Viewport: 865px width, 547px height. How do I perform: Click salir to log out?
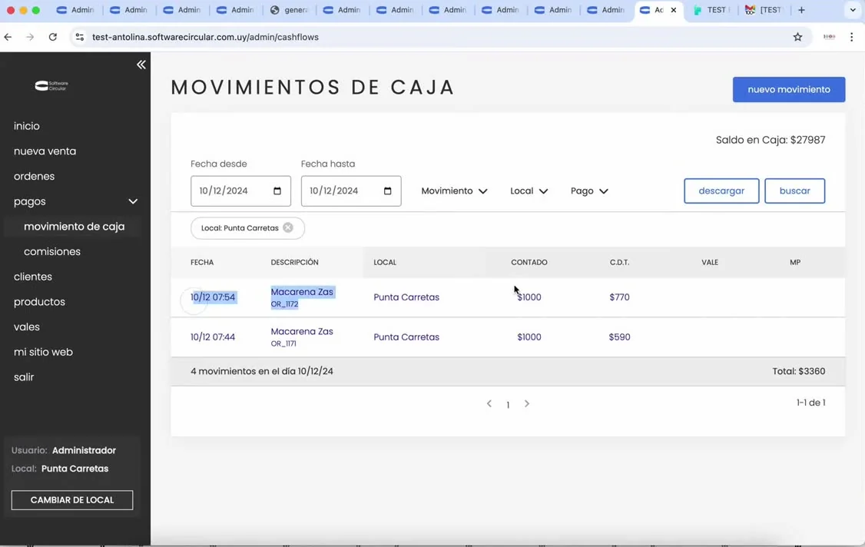24,377
